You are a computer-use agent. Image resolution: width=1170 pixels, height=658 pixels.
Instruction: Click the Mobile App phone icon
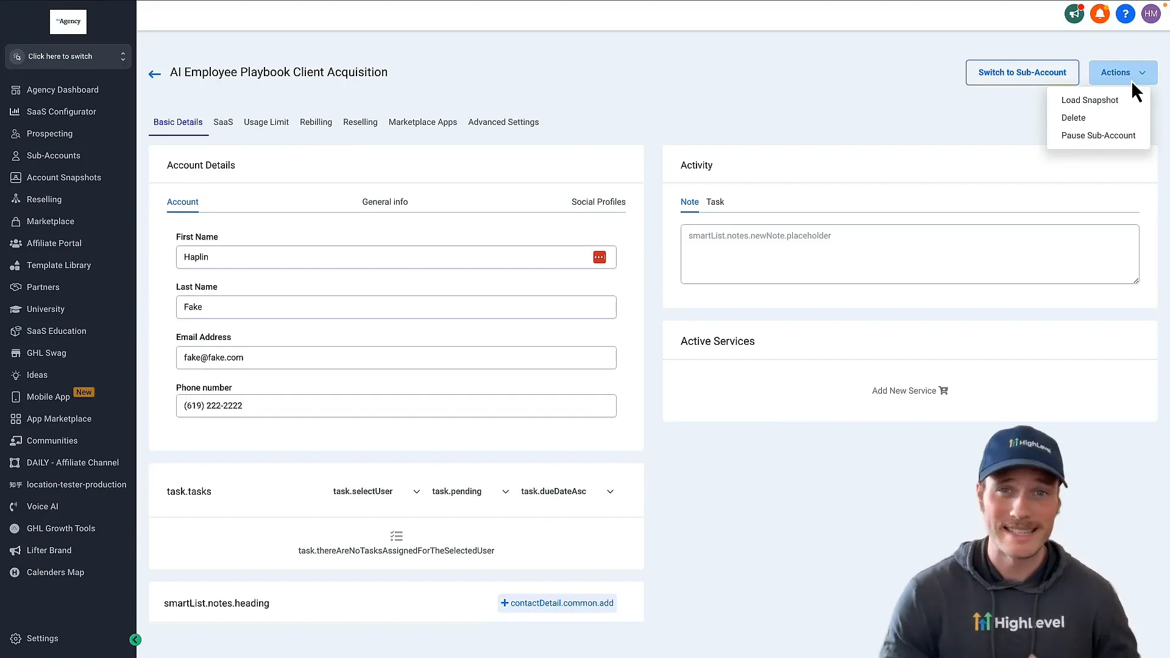point(16,397)
